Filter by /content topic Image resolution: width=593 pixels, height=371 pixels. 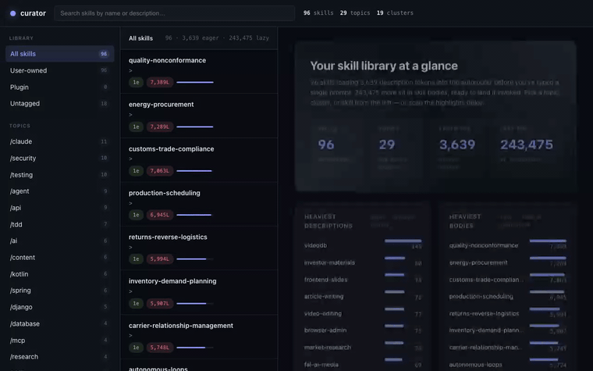click(x=60, y=258)
